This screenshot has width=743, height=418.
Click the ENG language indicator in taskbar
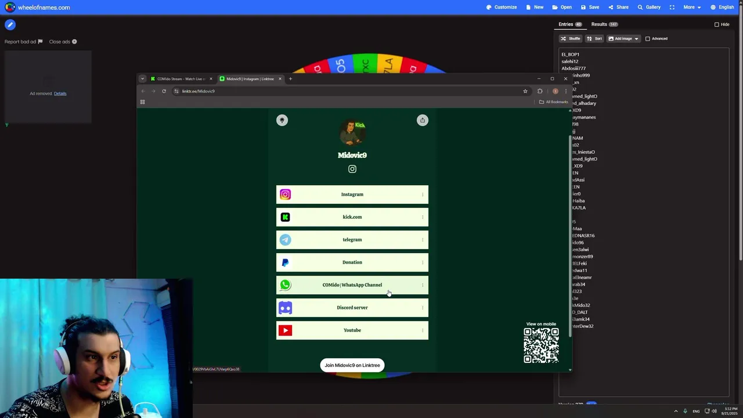pos(696,411)
